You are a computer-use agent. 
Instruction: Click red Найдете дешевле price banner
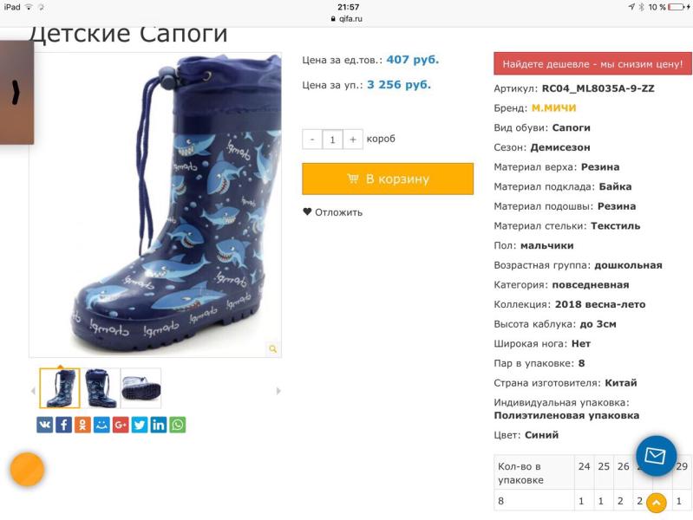592,63
